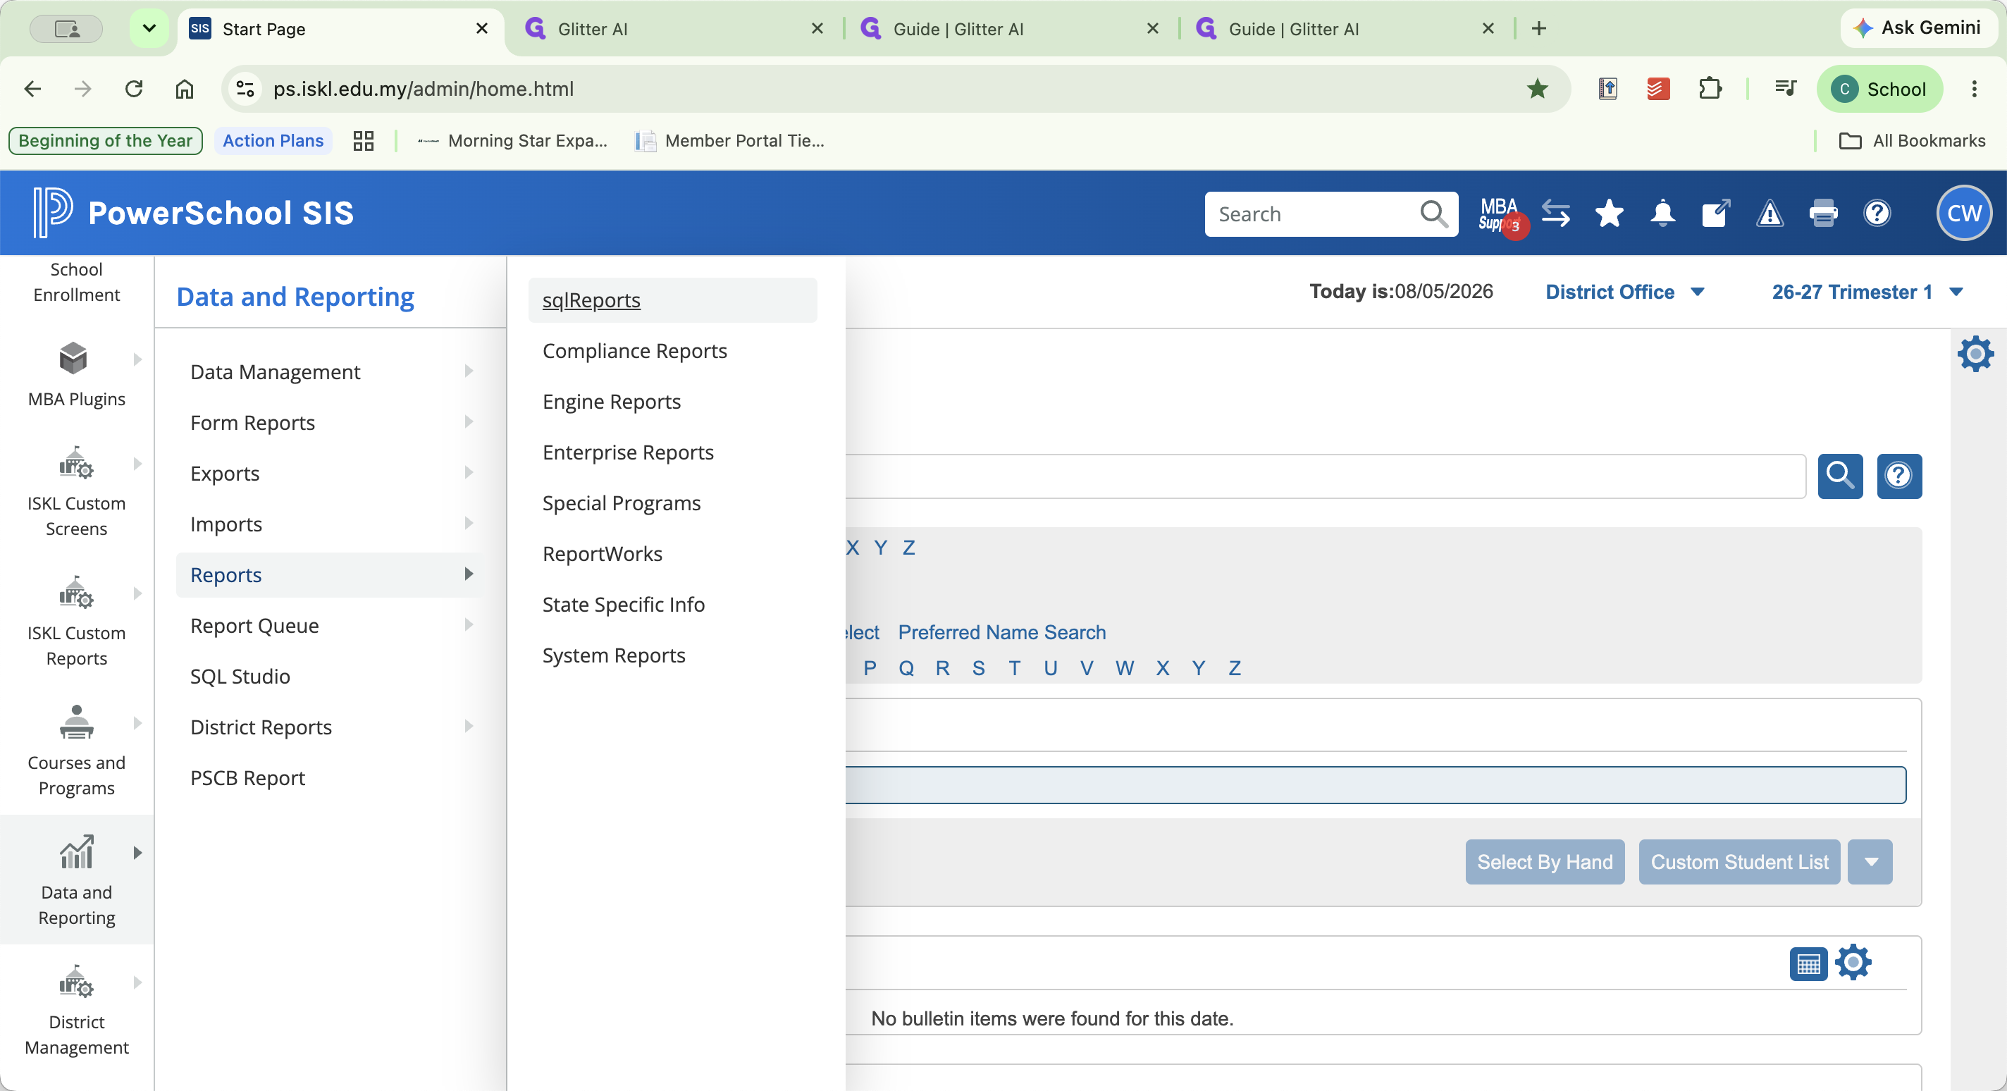Click the Chrome home button
Screen dimensions: 2007x1091
coord(185,89)
